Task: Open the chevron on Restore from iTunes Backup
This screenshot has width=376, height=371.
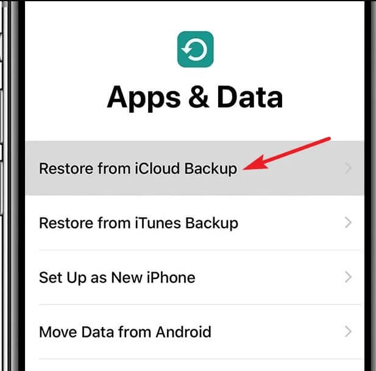Action: pyautogui.click(x=348, y=223)
